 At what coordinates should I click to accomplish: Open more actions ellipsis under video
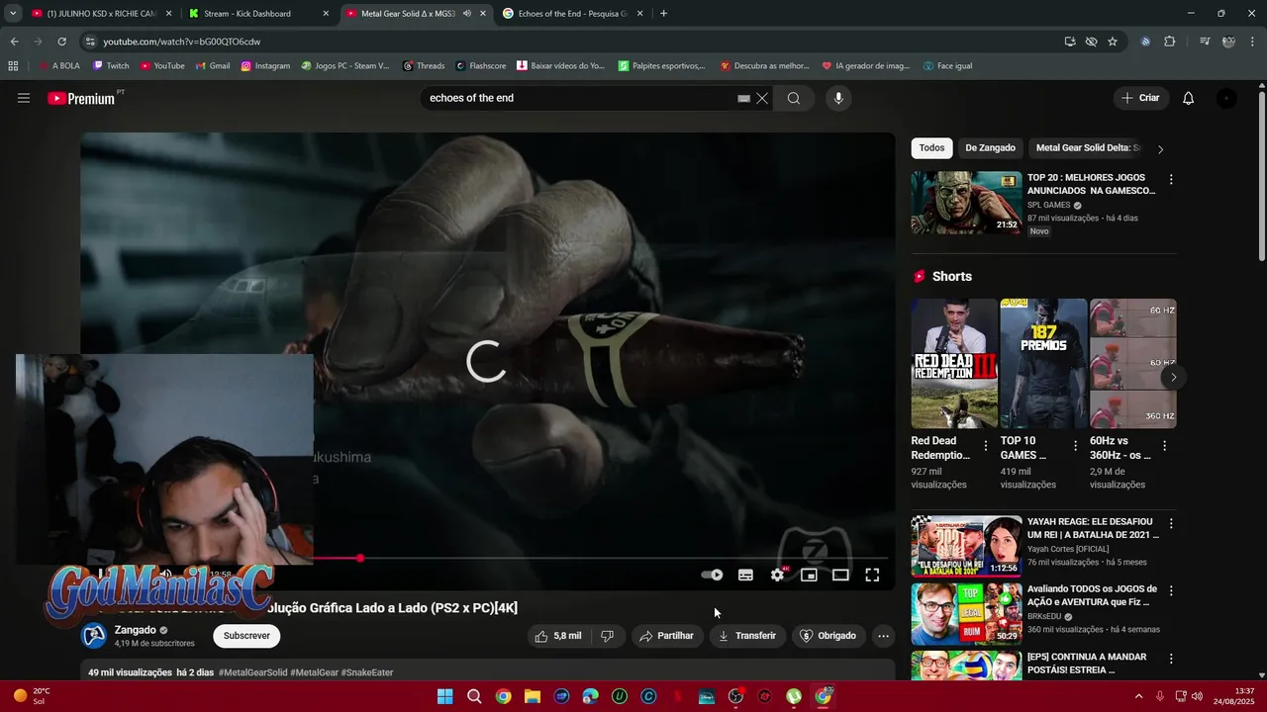tap(884, 636)
